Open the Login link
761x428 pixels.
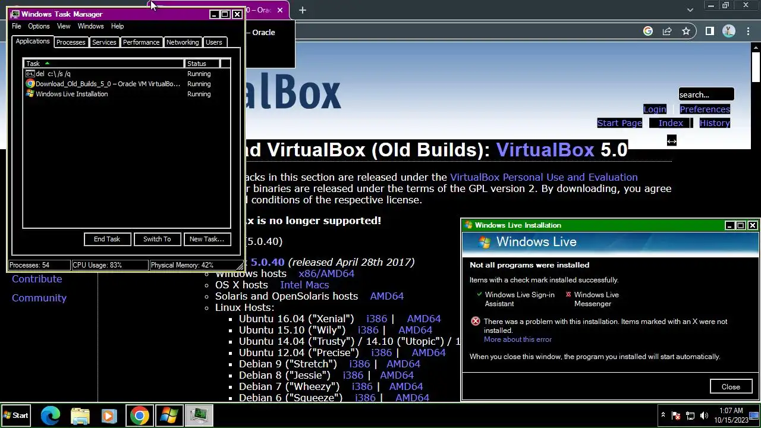655,109
